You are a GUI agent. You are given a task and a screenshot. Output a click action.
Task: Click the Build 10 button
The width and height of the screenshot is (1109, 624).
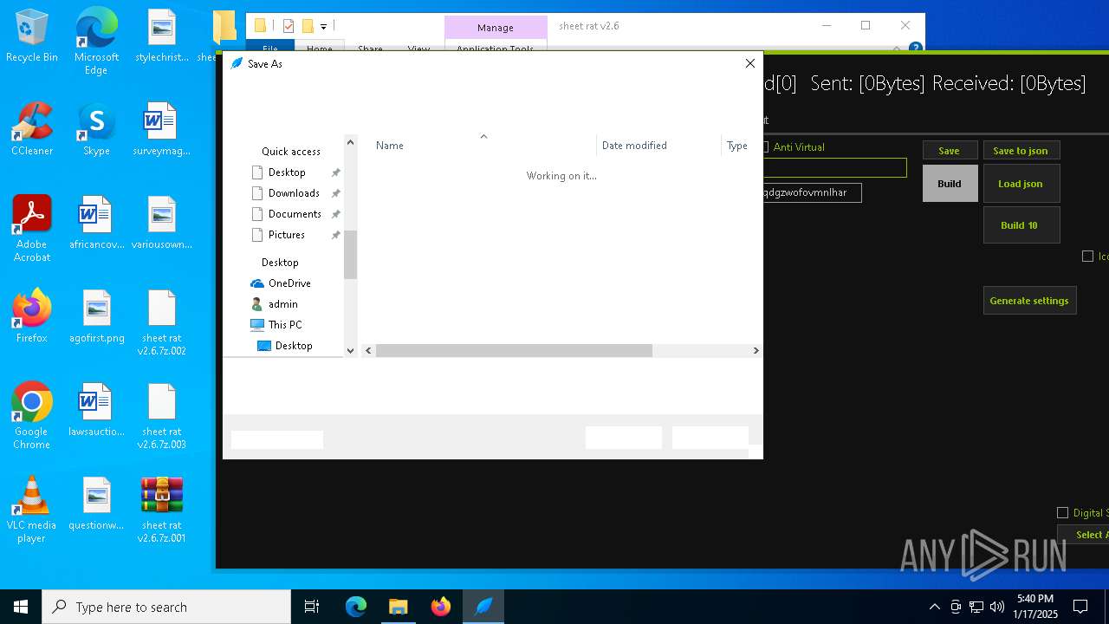[x=1021, y=225]
